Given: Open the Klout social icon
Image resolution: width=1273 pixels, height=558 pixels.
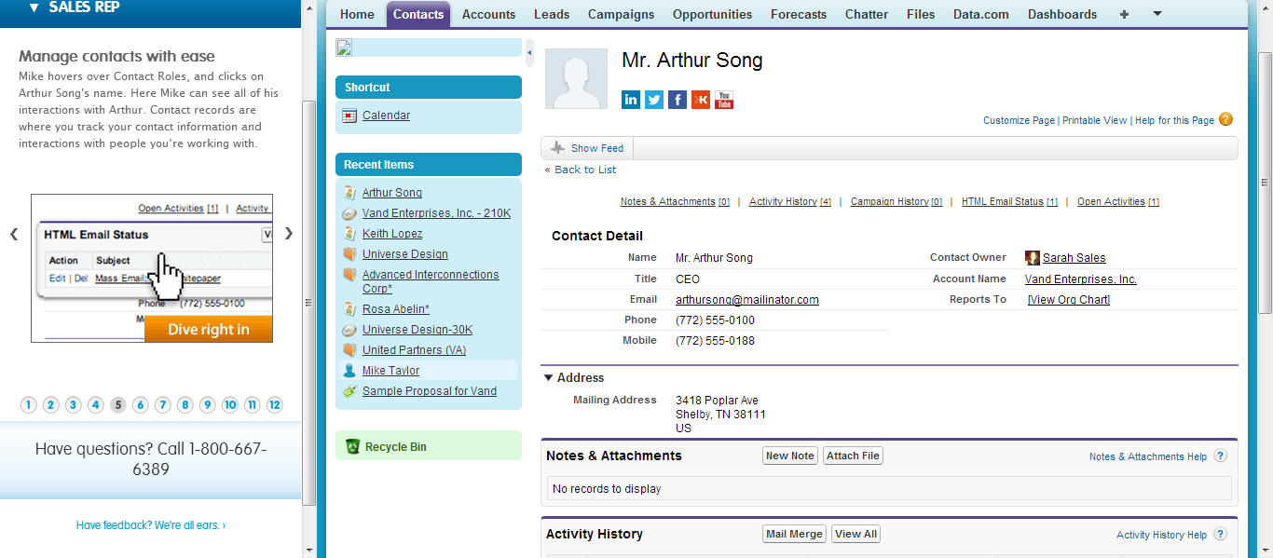Looking at the screenshot, I should (x=701, y=100).
